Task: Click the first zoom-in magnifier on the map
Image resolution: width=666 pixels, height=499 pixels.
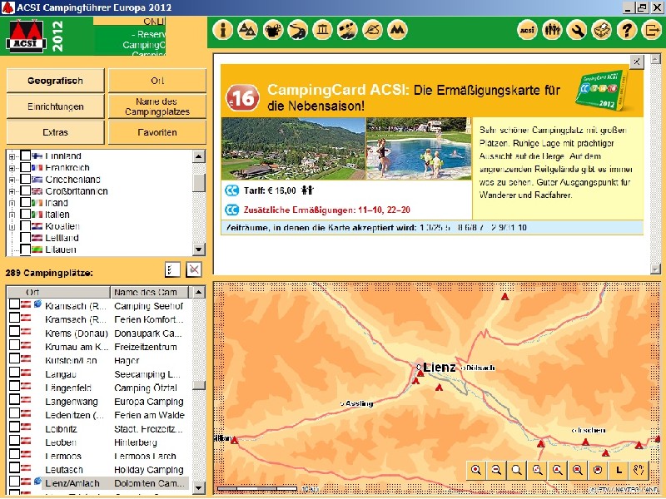Action: coord(476,470)
